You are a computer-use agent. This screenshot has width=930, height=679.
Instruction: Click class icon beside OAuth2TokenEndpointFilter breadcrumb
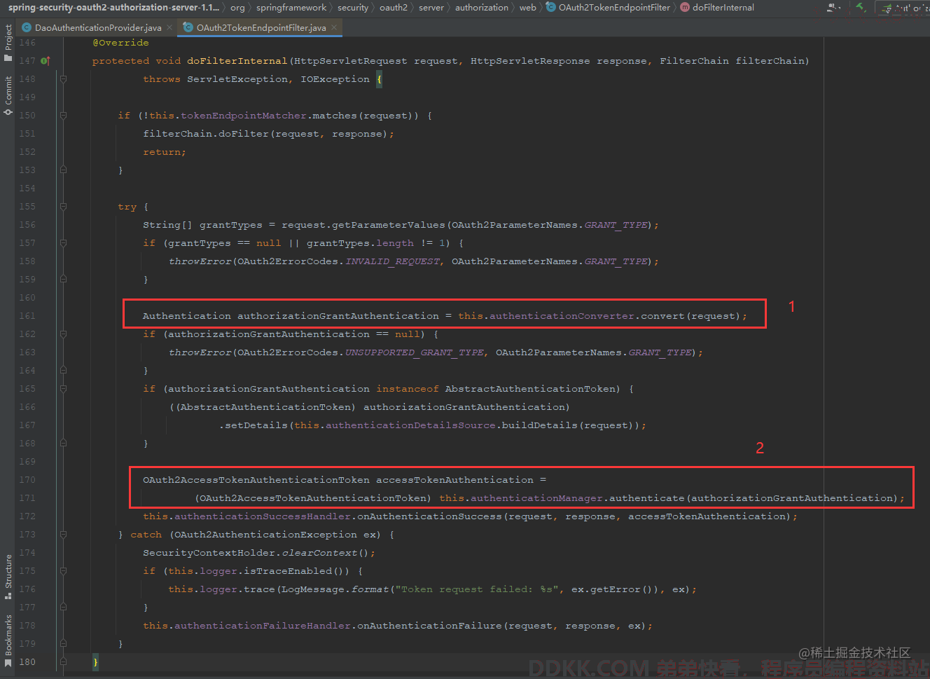pyautogui.click(x=551, y=8)
